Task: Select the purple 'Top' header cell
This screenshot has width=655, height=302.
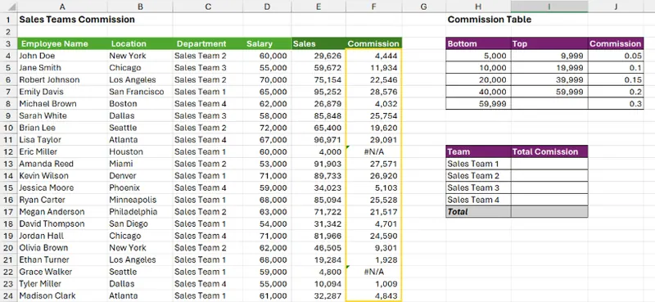Action: point(549,43)
